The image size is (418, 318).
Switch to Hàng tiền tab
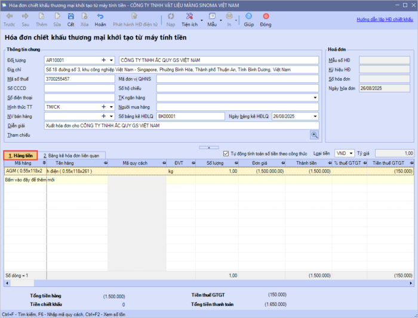pos(20,155)
